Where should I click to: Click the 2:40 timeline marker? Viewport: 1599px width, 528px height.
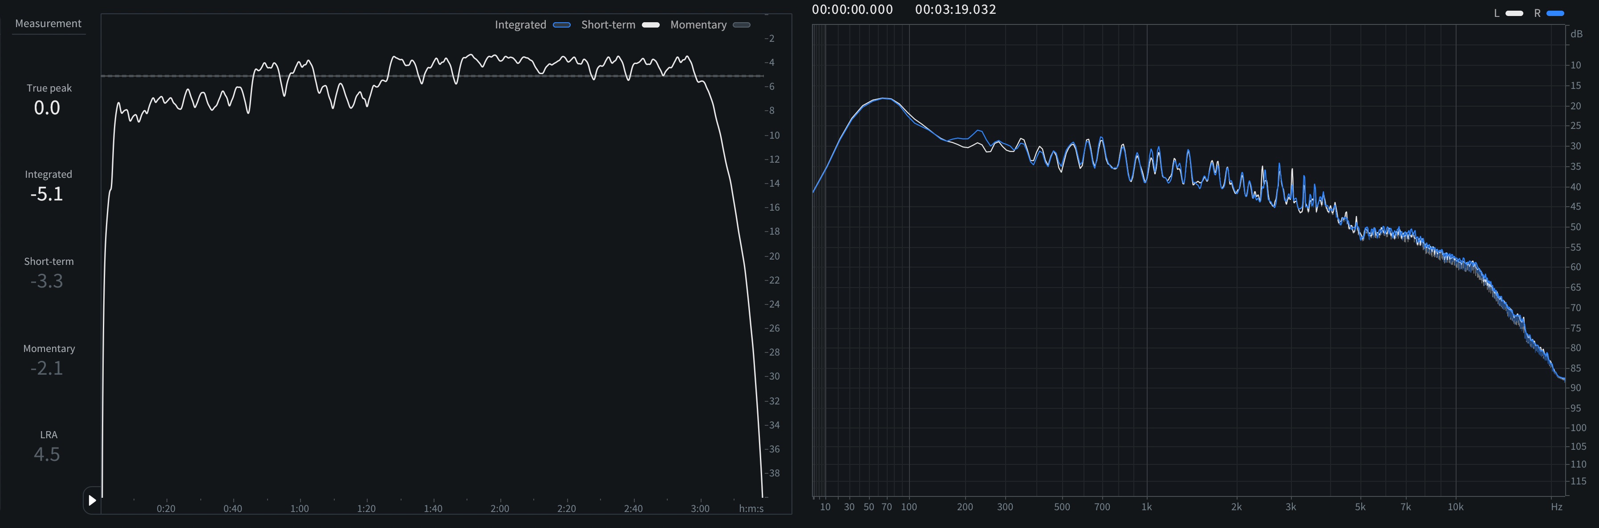633,509
